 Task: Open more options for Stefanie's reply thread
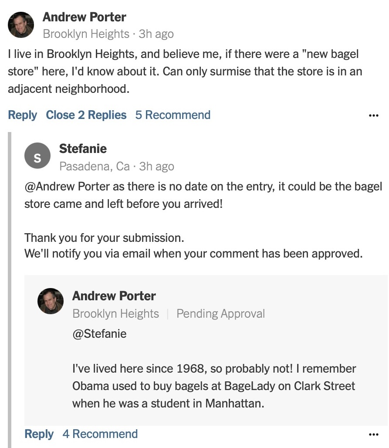coord(373,434)
